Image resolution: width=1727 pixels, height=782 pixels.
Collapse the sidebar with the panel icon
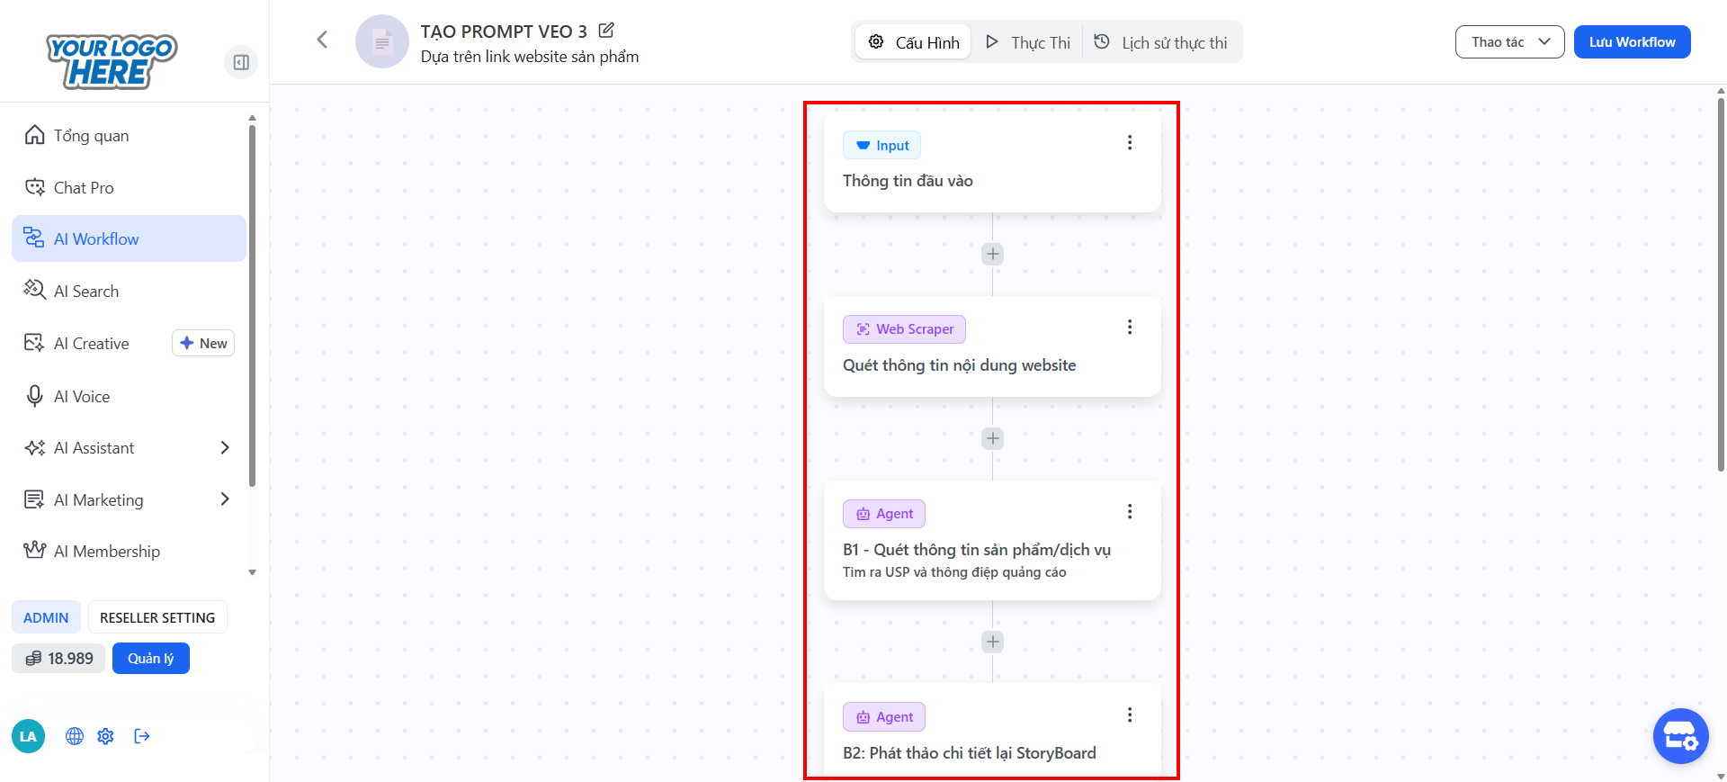click(241, 62)
